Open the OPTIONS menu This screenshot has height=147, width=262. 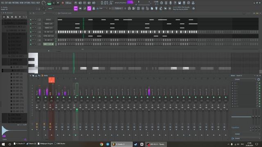pos(27,3)
